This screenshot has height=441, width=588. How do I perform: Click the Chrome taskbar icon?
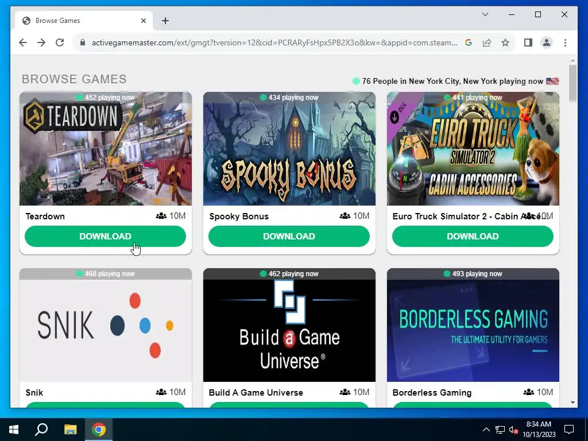(x=99, y=430)
